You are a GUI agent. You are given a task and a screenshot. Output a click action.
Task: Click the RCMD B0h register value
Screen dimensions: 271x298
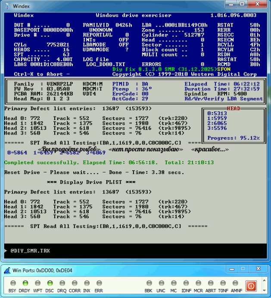tap(255, 65)
